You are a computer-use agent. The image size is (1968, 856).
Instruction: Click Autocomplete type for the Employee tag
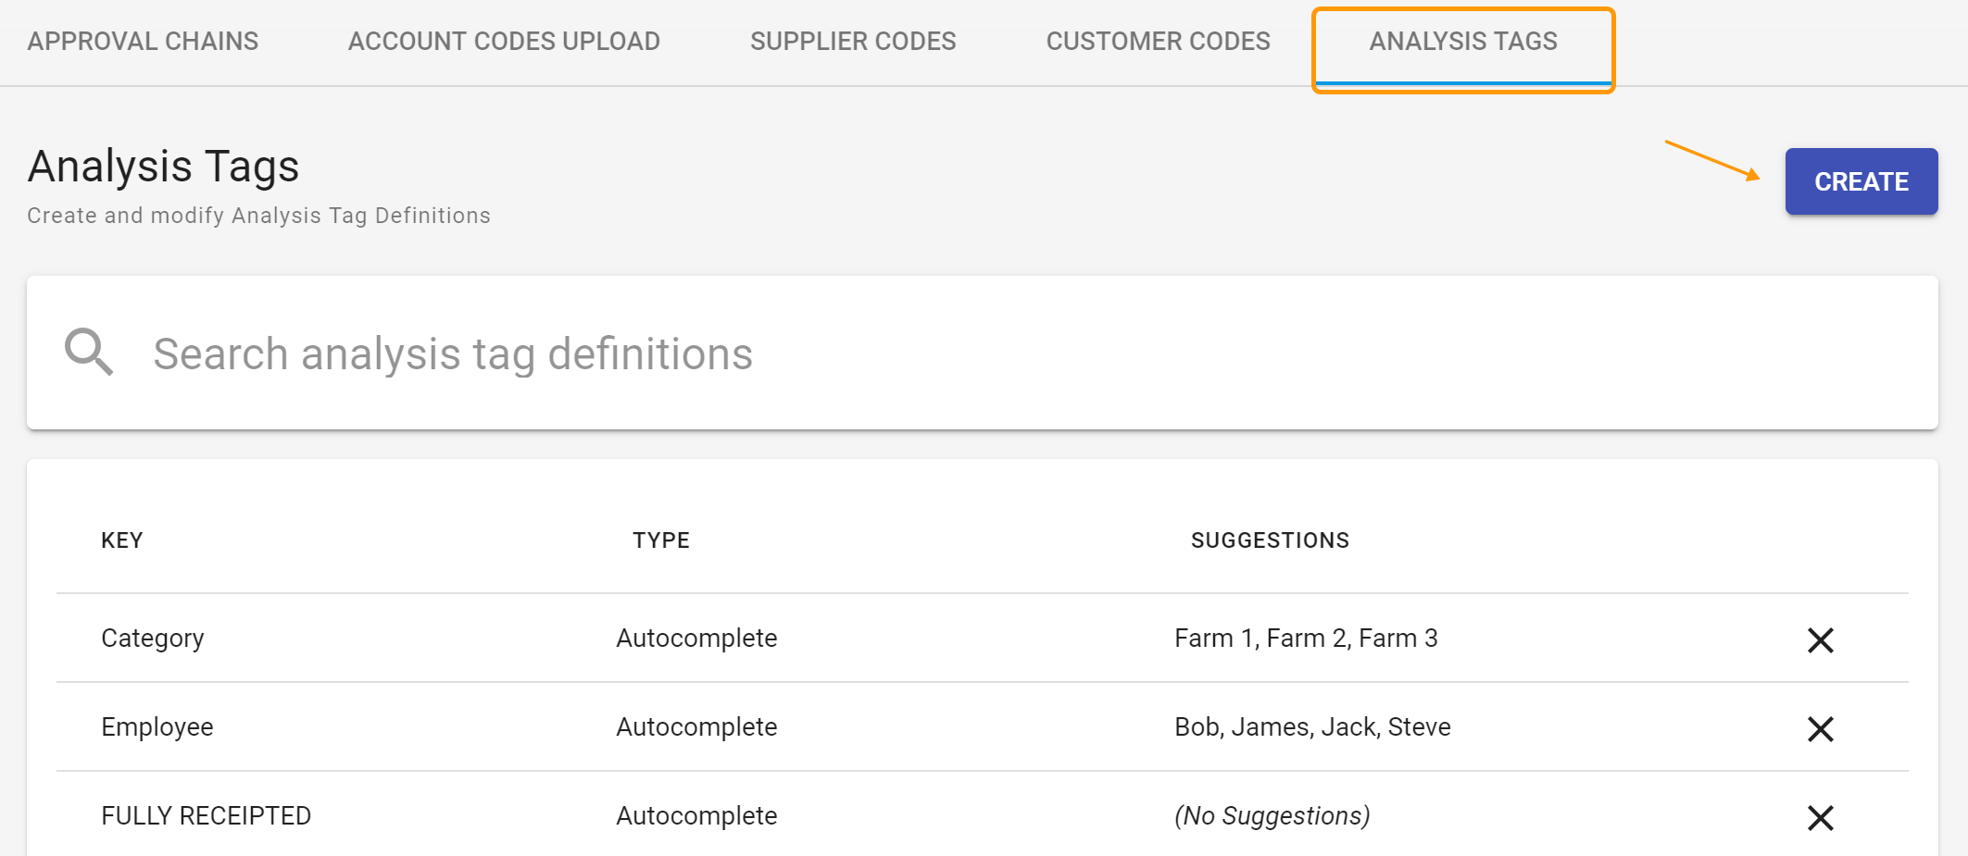(x=696, y=727)
